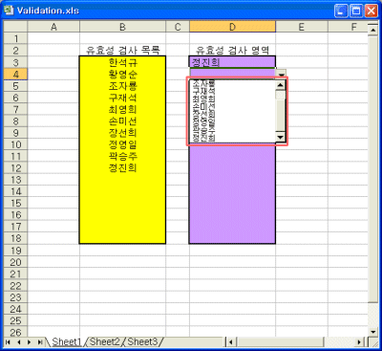
Task: Click the next sheet tab arrow
Action: (x=30, y=342)
